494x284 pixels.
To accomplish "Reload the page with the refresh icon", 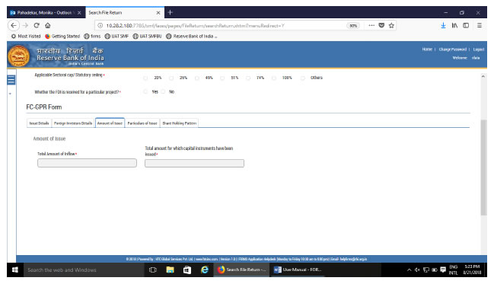I will (x=37, y=26).
